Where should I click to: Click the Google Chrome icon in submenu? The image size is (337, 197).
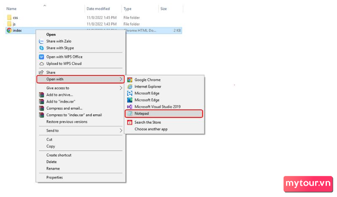[x=130, y=80]
